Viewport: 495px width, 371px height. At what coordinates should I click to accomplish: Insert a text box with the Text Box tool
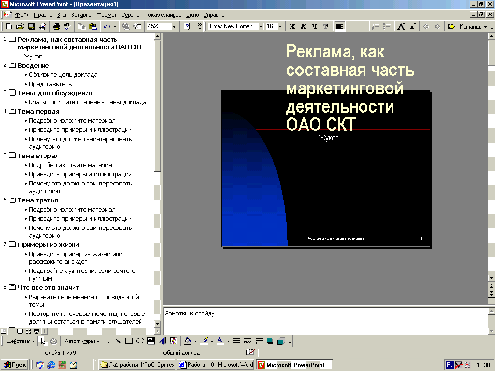point(151,341)
